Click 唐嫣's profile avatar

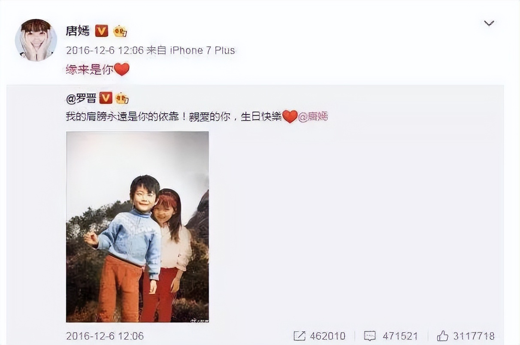36,39
